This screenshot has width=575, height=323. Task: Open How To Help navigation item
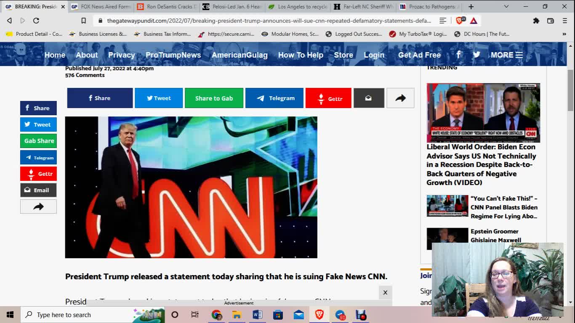tap(301, 55)
